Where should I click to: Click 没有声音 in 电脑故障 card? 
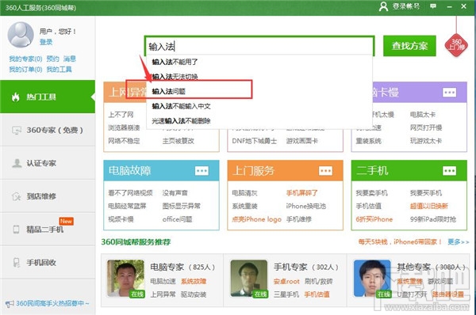[x=175, y=193]
